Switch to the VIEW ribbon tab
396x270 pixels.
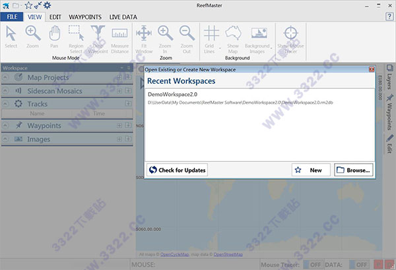(x=34, y=17)
